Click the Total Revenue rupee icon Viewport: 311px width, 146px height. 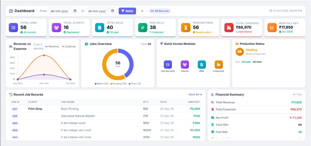[x=213, y=102]
